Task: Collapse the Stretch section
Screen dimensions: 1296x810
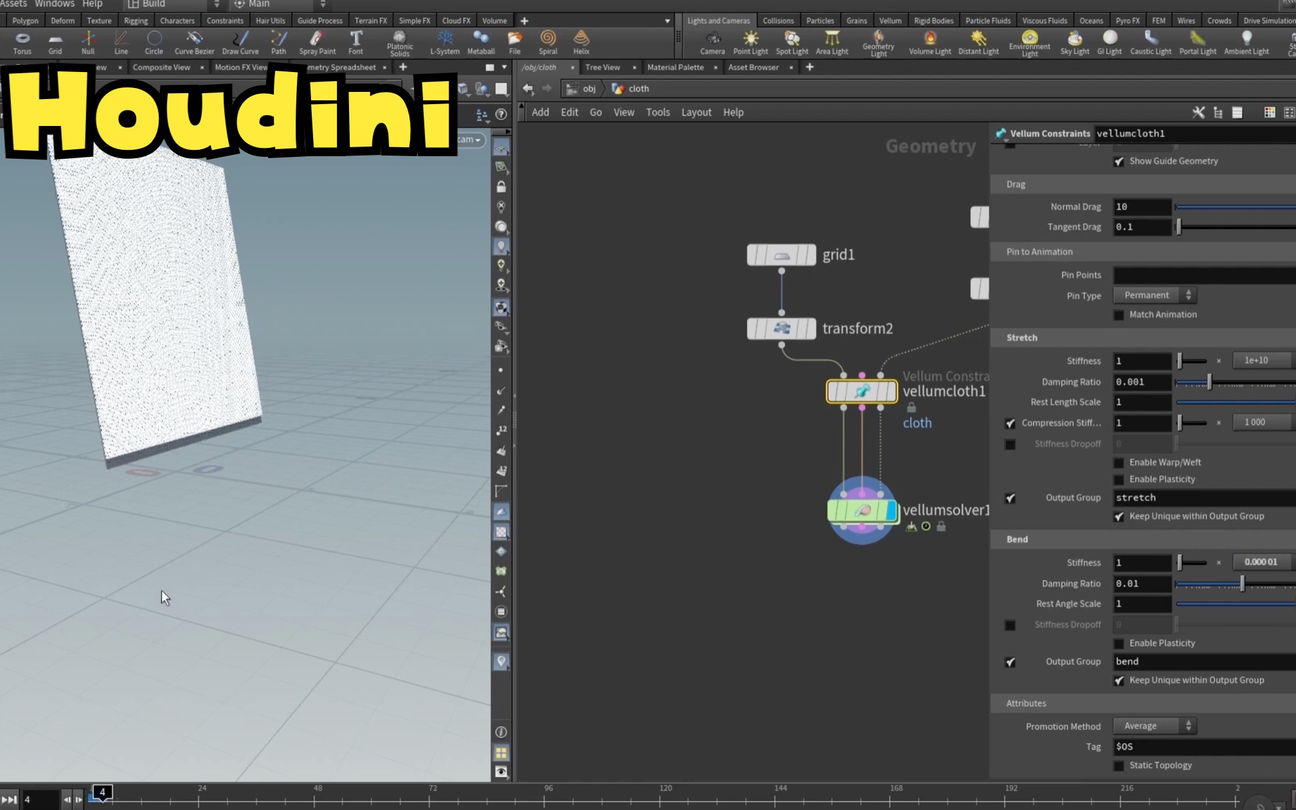Action: [x=1022, y=337]
